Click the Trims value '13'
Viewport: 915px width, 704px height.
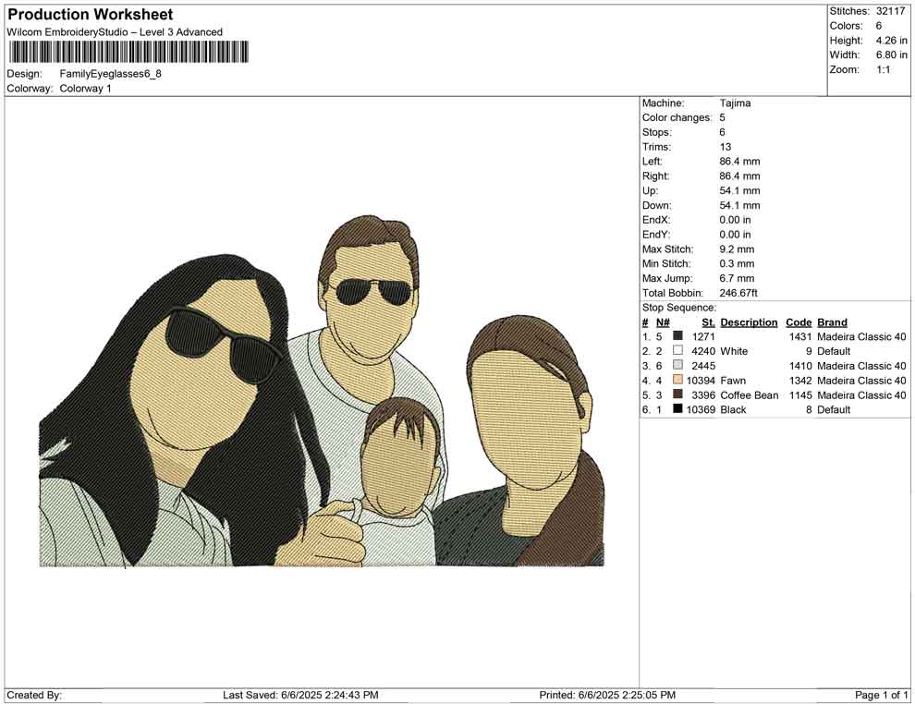click(x=726, y=147)
